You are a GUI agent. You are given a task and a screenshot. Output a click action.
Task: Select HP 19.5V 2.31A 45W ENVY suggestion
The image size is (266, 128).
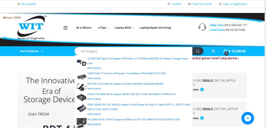pyautogui.click(x=125, y=84)
